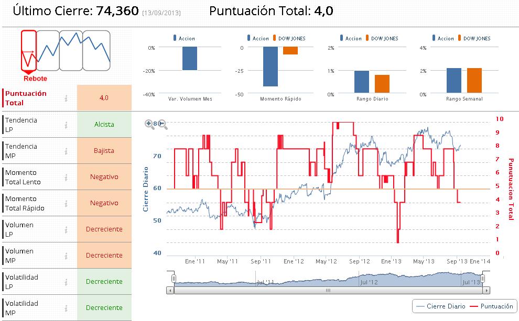519x321 pixels.
Task: Click the Decreciente value for Volumen MP
Action: pyautogui.click(x=104, y=255)
